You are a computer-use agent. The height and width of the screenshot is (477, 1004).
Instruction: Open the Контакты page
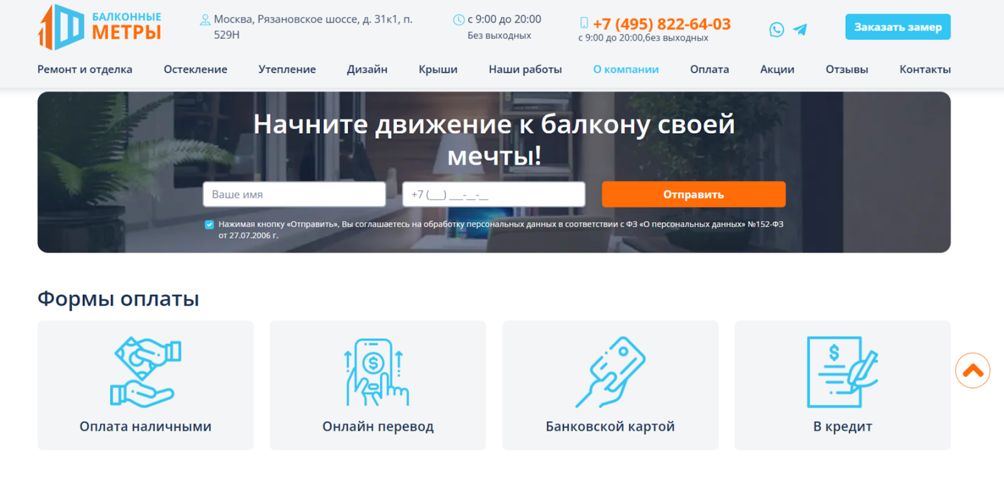[925, 70]
